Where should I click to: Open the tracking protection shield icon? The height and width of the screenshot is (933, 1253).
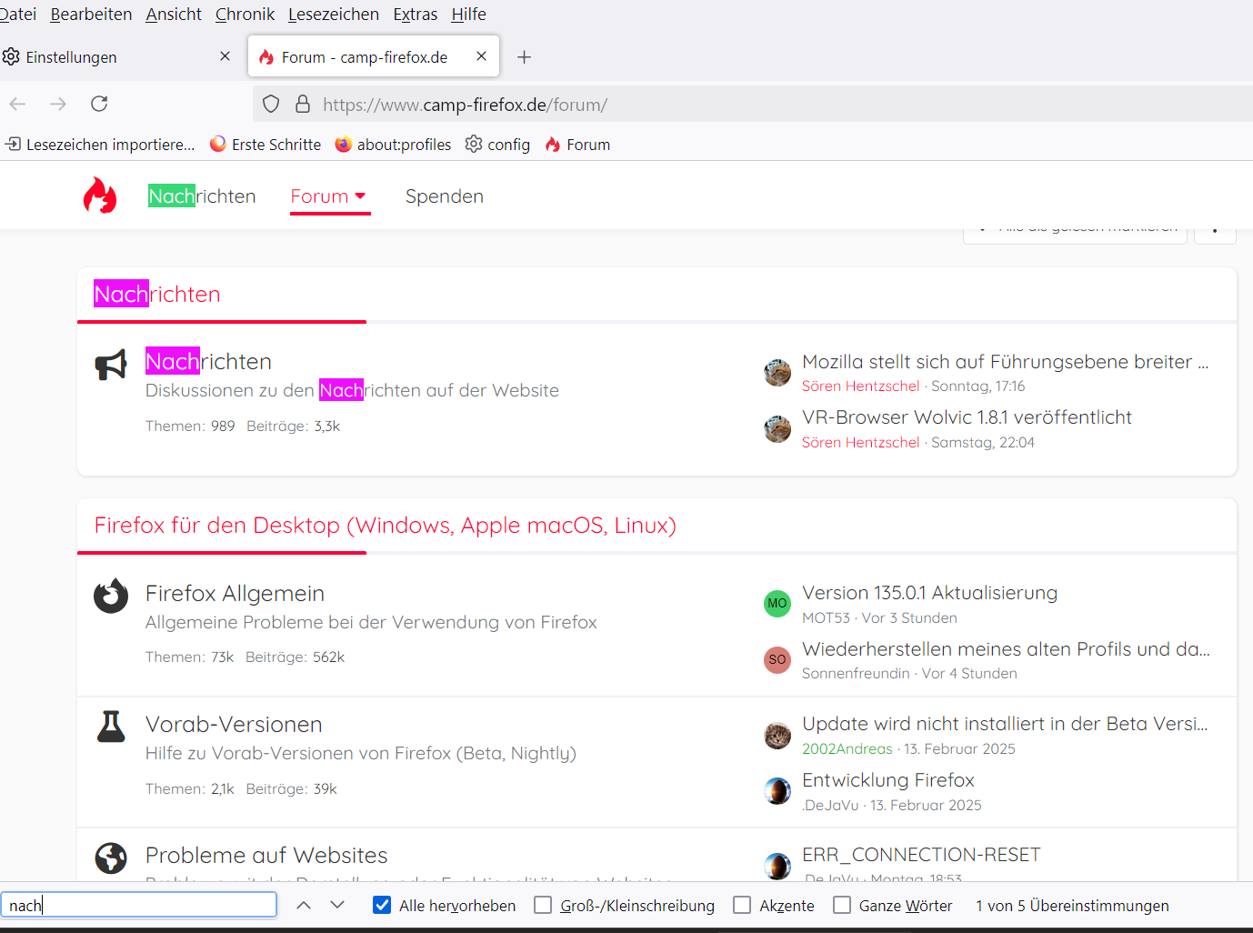click(271, 105)
